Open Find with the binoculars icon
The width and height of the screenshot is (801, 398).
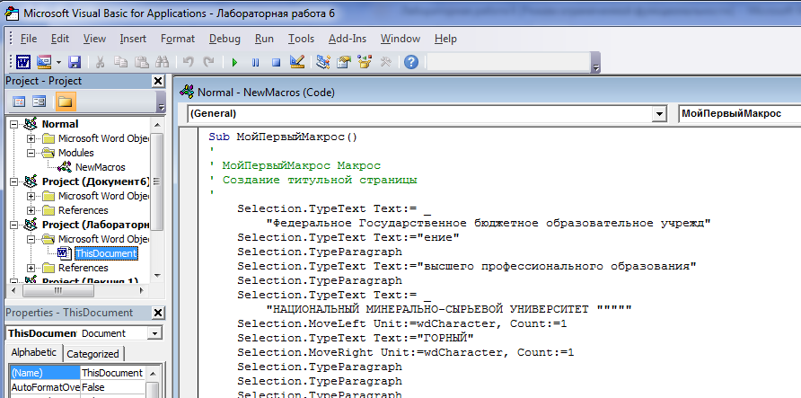point(162,62)
